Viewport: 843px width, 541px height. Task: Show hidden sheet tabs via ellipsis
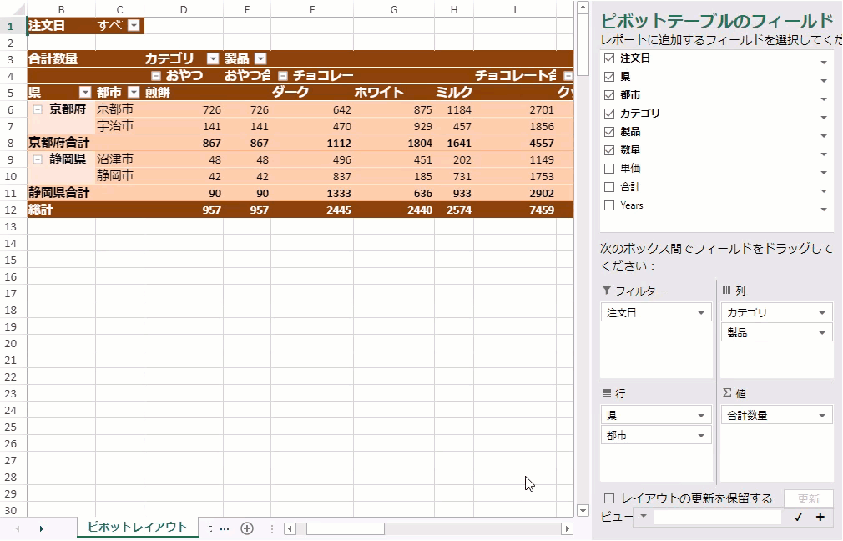click(225, 529)
